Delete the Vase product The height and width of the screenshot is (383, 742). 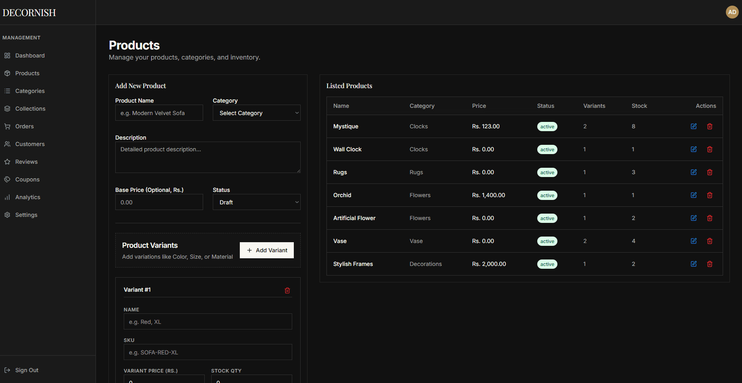pyautogui.click(x=710, y=241)
